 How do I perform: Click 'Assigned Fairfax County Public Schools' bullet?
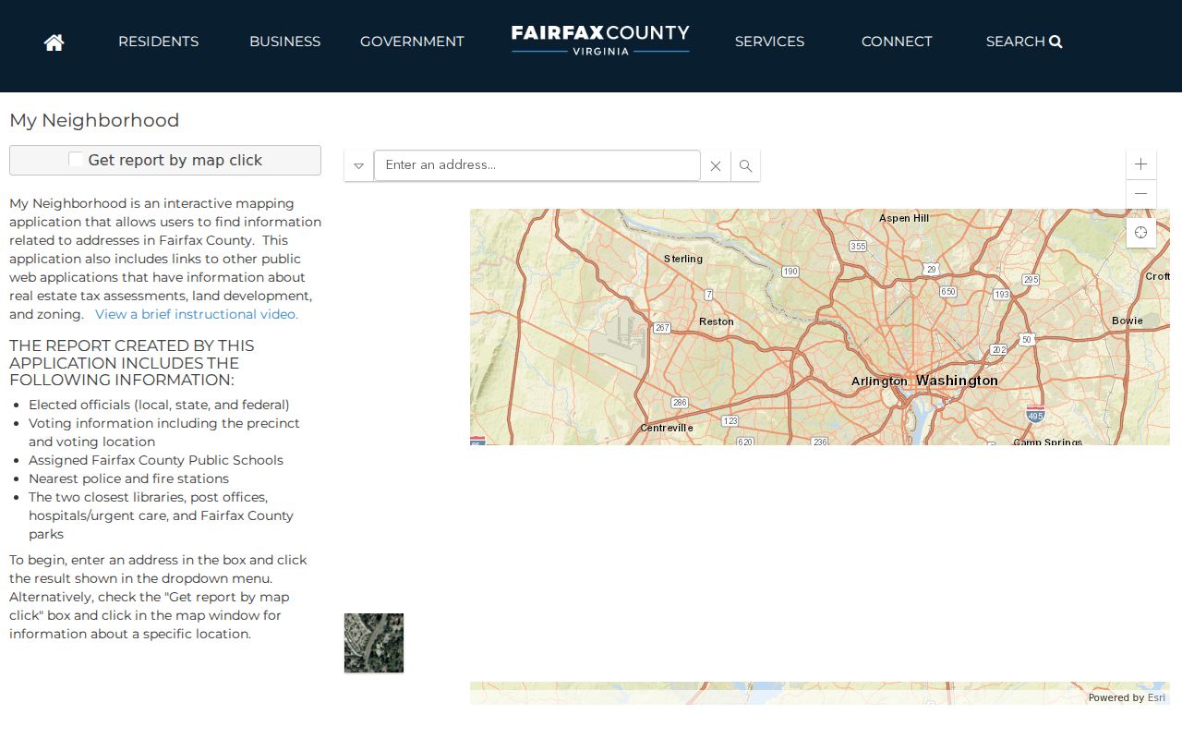click(156, 460)
